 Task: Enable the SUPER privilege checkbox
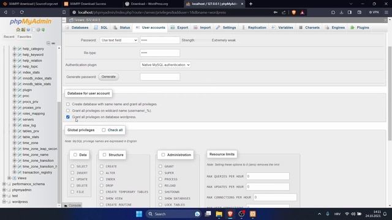[x=160, y=172]
